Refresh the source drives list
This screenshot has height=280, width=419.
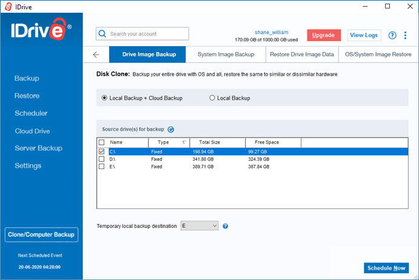[171, 130]
